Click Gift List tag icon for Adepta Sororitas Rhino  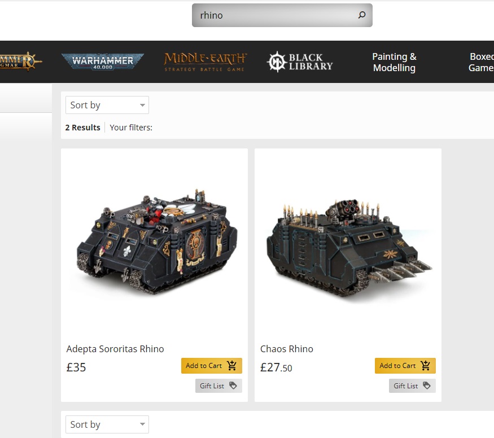[233, 386]
